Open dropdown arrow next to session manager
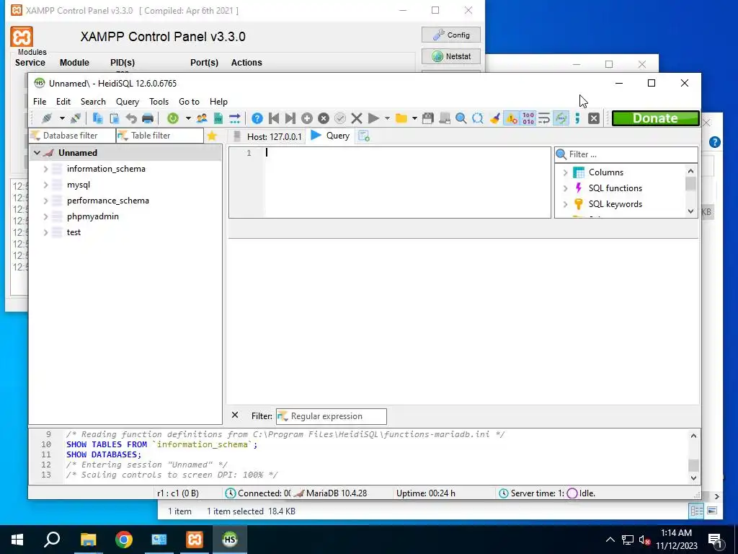Image resolution: width=738 pixels, height=554 pixels. 62,118
